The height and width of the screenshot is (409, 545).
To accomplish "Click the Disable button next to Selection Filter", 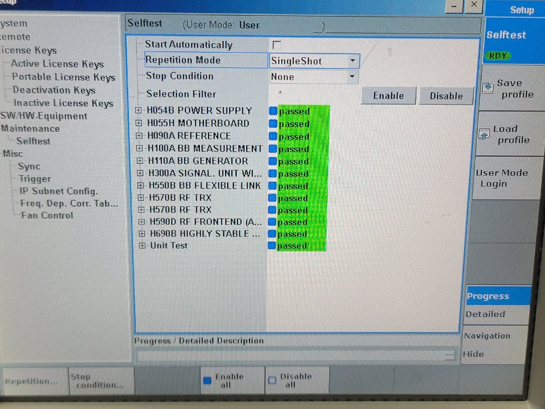I will (446, 96).
